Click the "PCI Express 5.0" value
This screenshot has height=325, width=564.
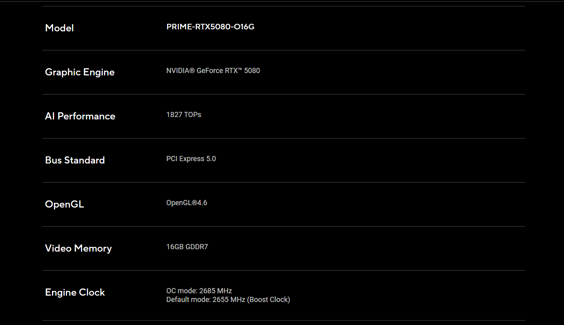(191, 159)
